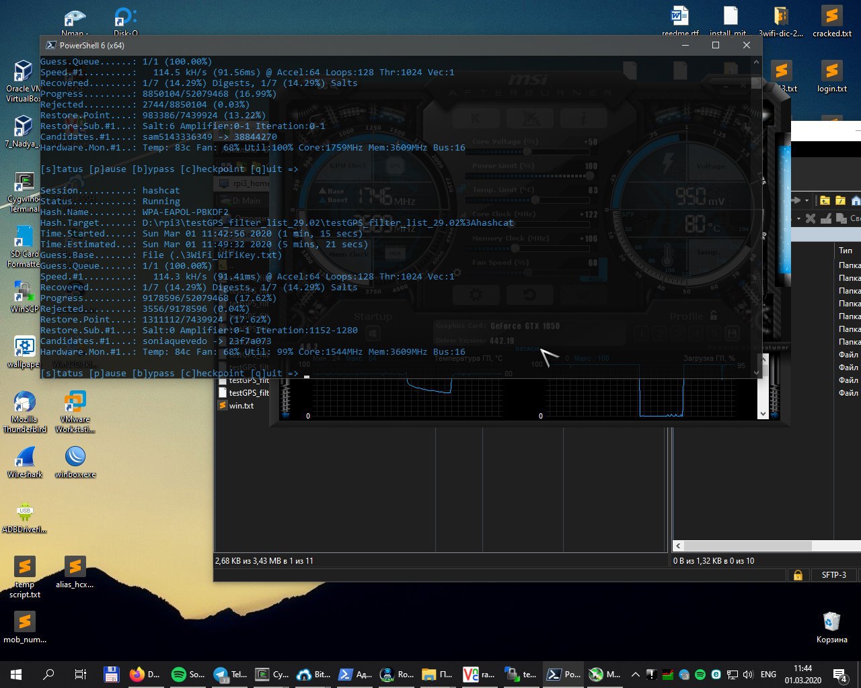
Task: Click SFTP-3 protocol status indicator
Action: click(x=834, y=575)
